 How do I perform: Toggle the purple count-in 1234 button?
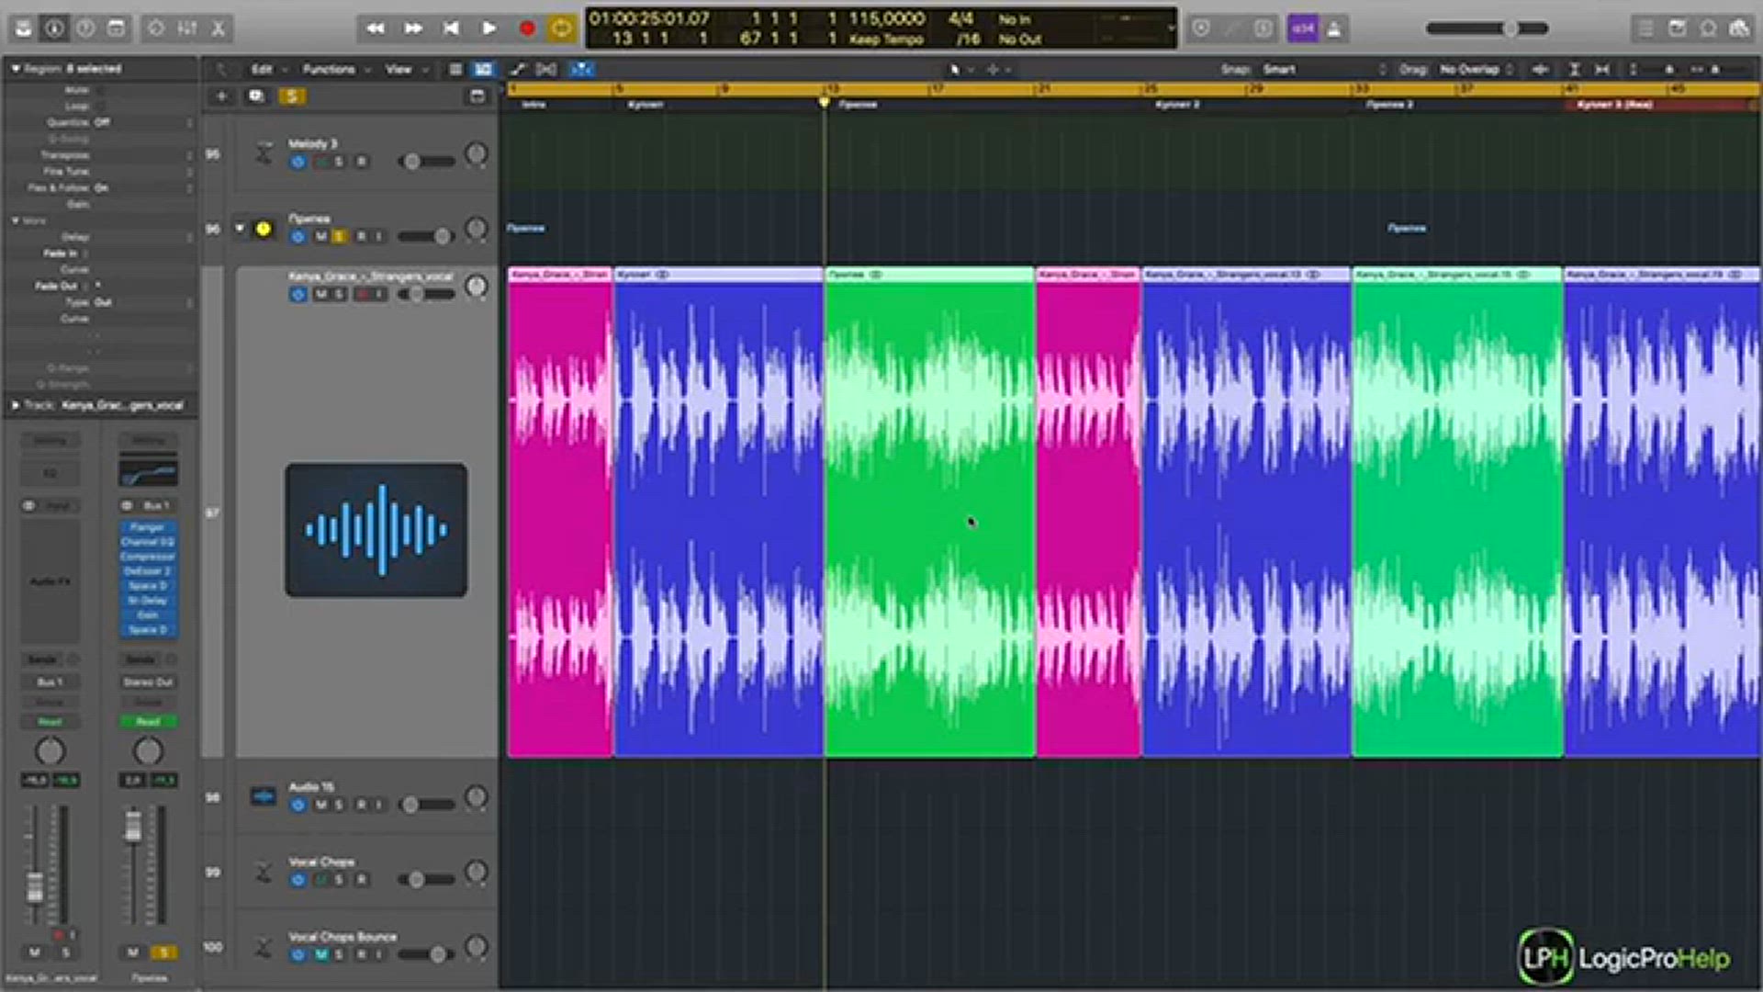[1302, 28]
